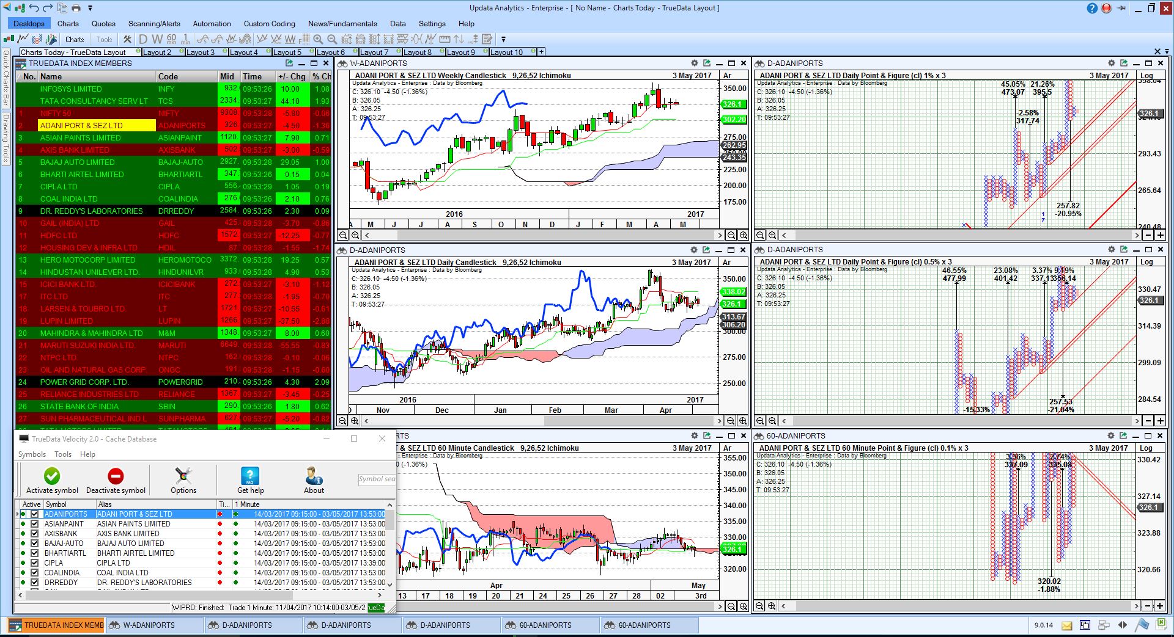Click the weekly chart horizontal scrollbar
Image resolution: width=1174 pixels, height=637 pixels.
544,235
